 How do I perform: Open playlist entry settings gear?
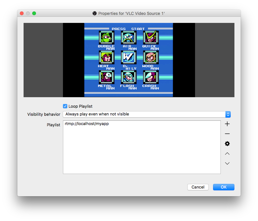[x=227, y=144]
